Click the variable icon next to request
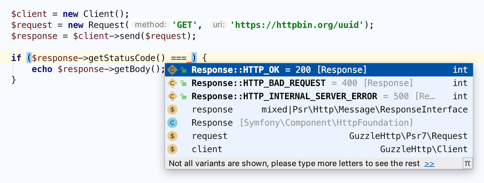Screen dimensions: 484x183 [172, 136]
